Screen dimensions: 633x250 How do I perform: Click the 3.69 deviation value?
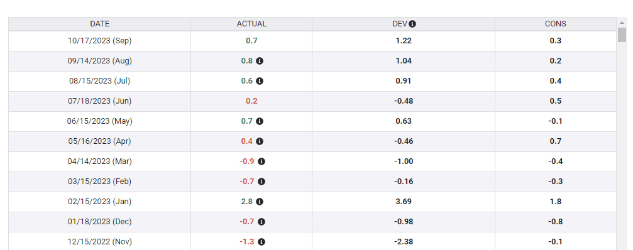(404, 202)
